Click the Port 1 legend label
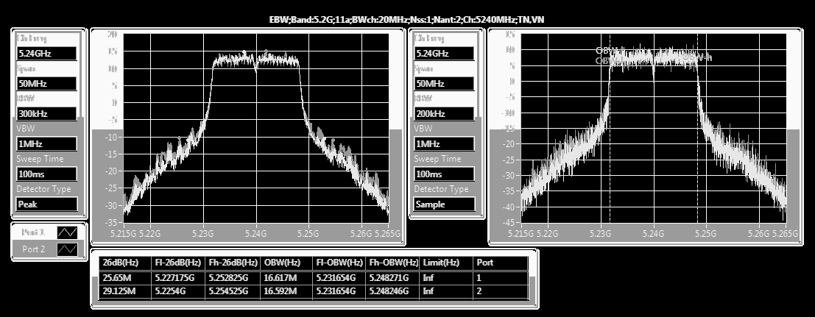815x317 pixels. click(x=33, y=232)
